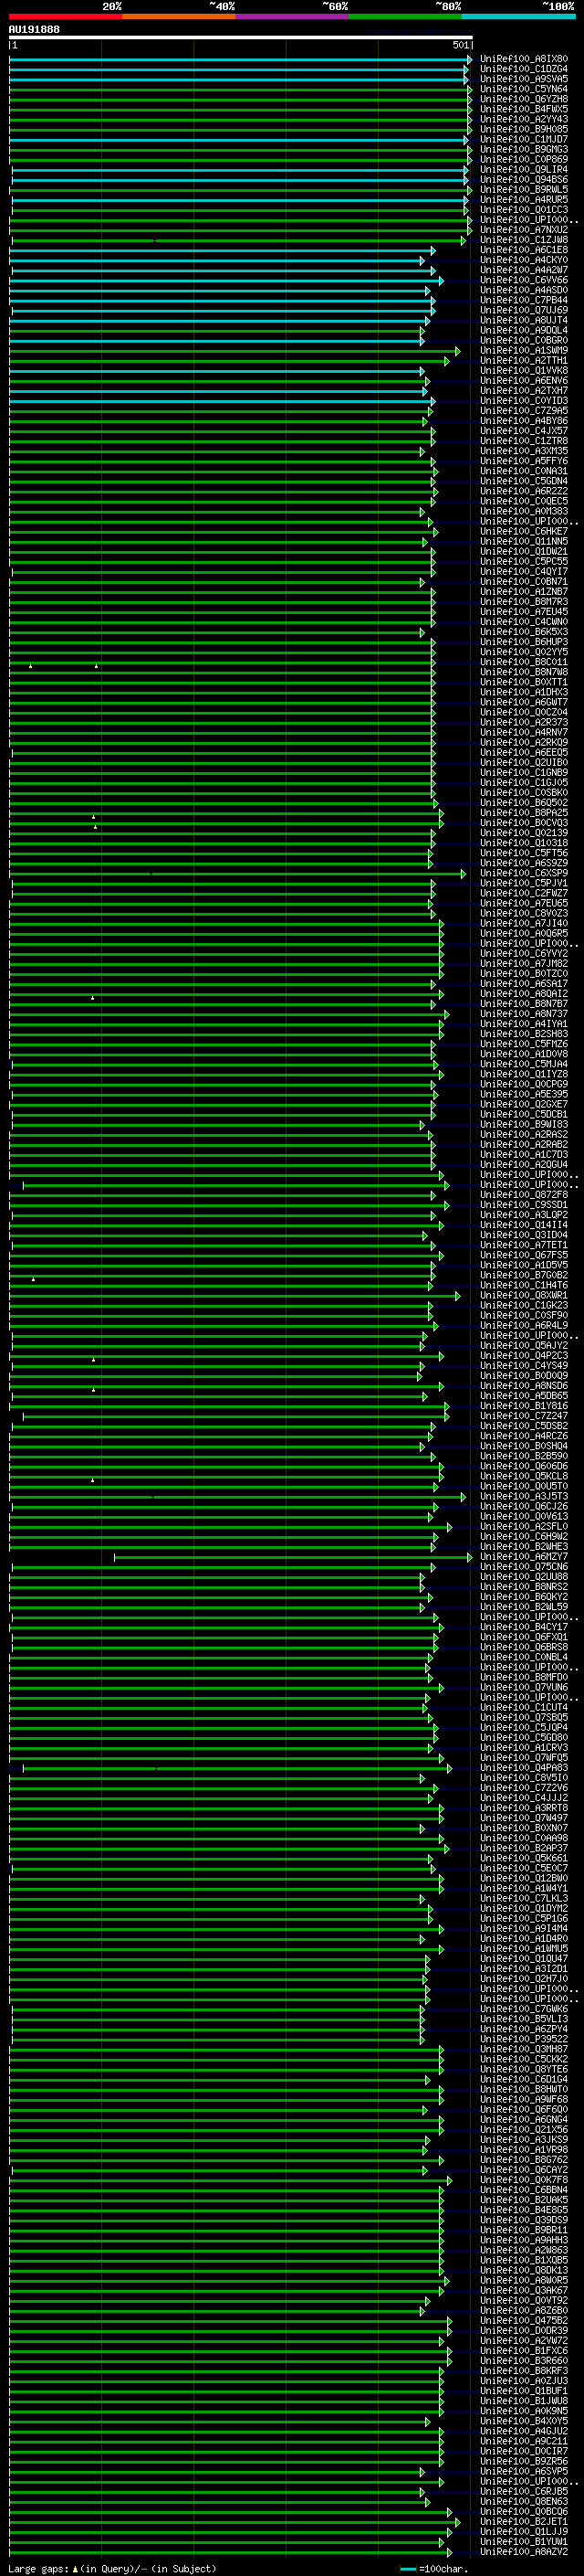Click hit label UniRef100_B9GMG3
Image resolution: width=584 pixels, height=2576 pixels.
(524, 149)
